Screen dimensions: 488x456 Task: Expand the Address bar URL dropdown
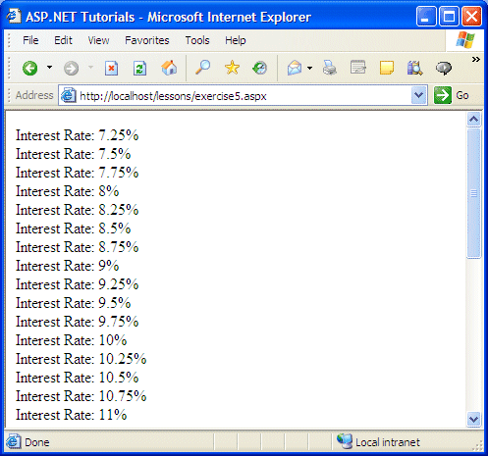tap(418, 95)
